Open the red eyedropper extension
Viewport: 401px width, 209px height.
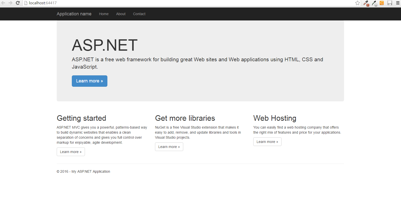pos(366,3)
